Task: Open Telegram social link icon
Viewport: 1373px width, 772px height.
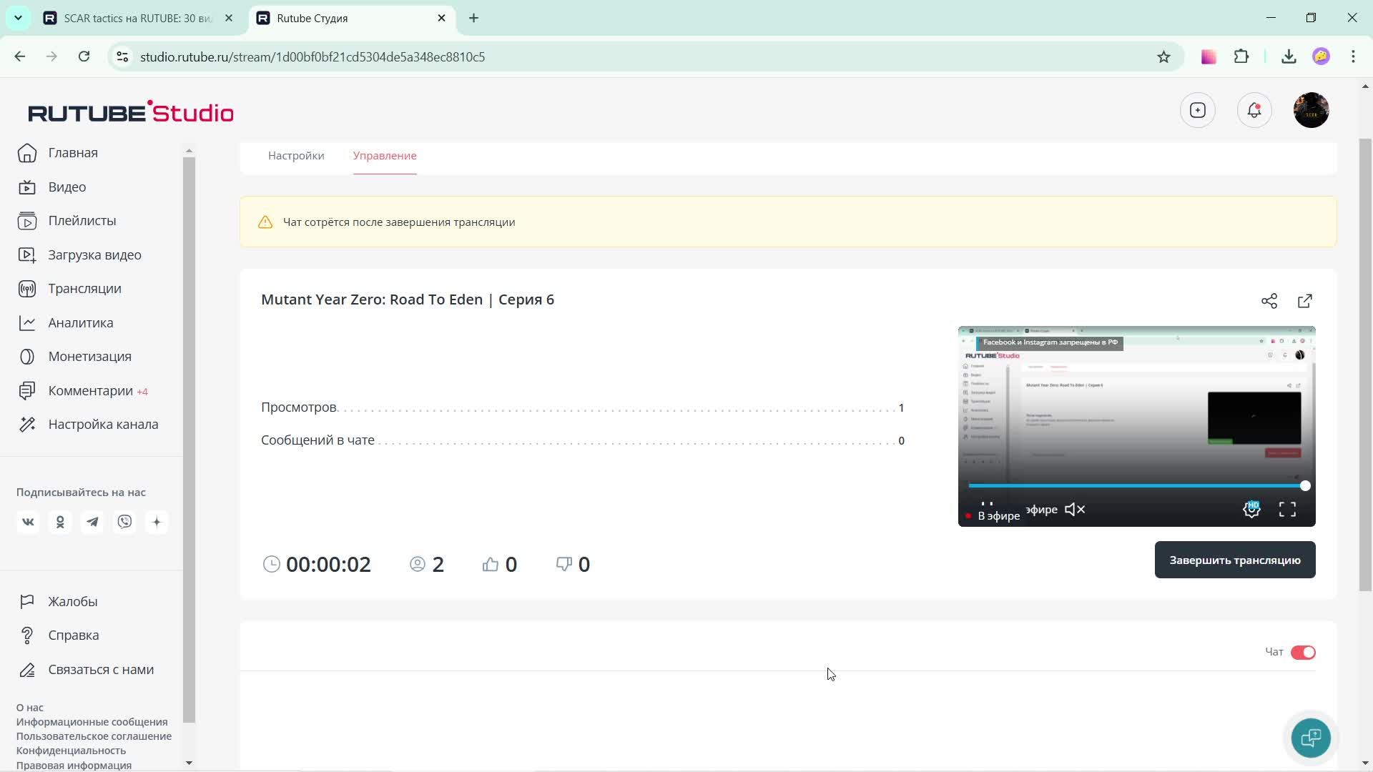Action: point(92,523)
